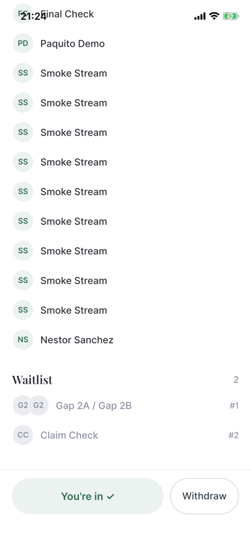Tap the battery icon in status bar

pos(230,16)
